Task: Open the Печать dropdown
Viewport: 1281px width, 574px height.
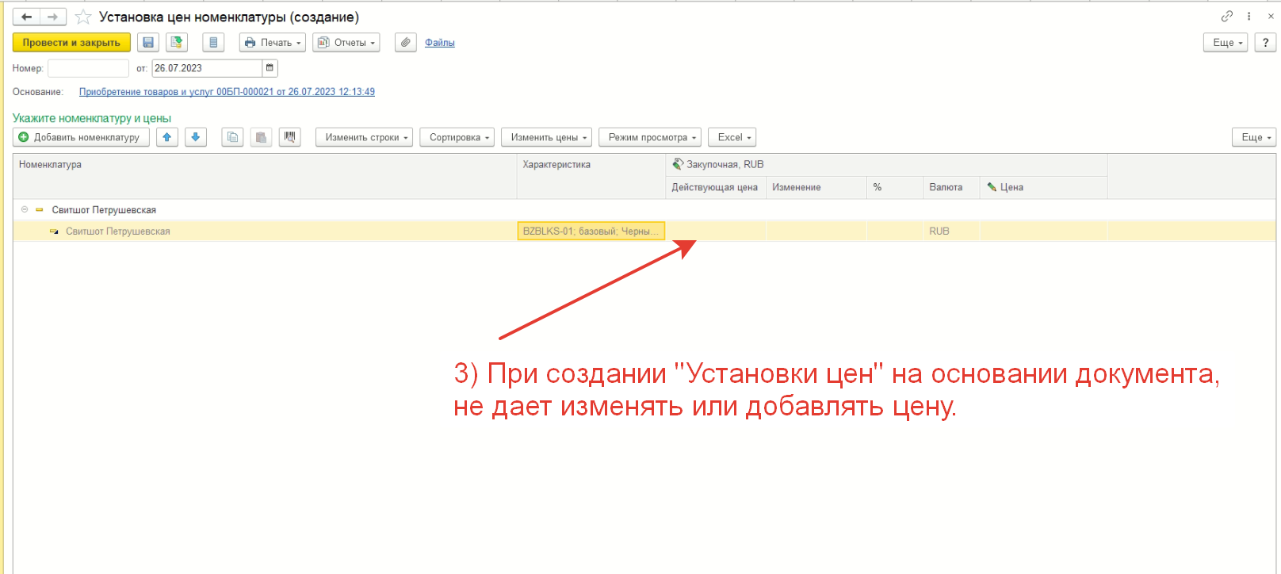Action: point(273,43)
